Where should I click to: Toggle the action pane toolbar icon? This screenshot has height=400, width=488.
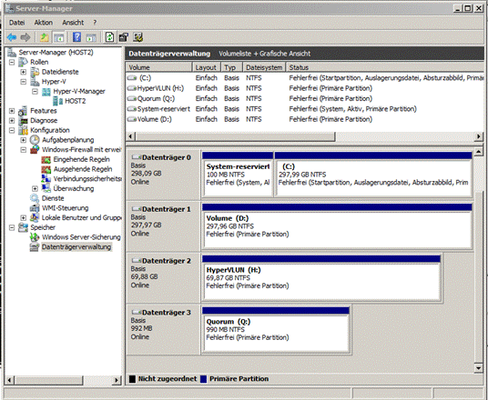[91, 37]
